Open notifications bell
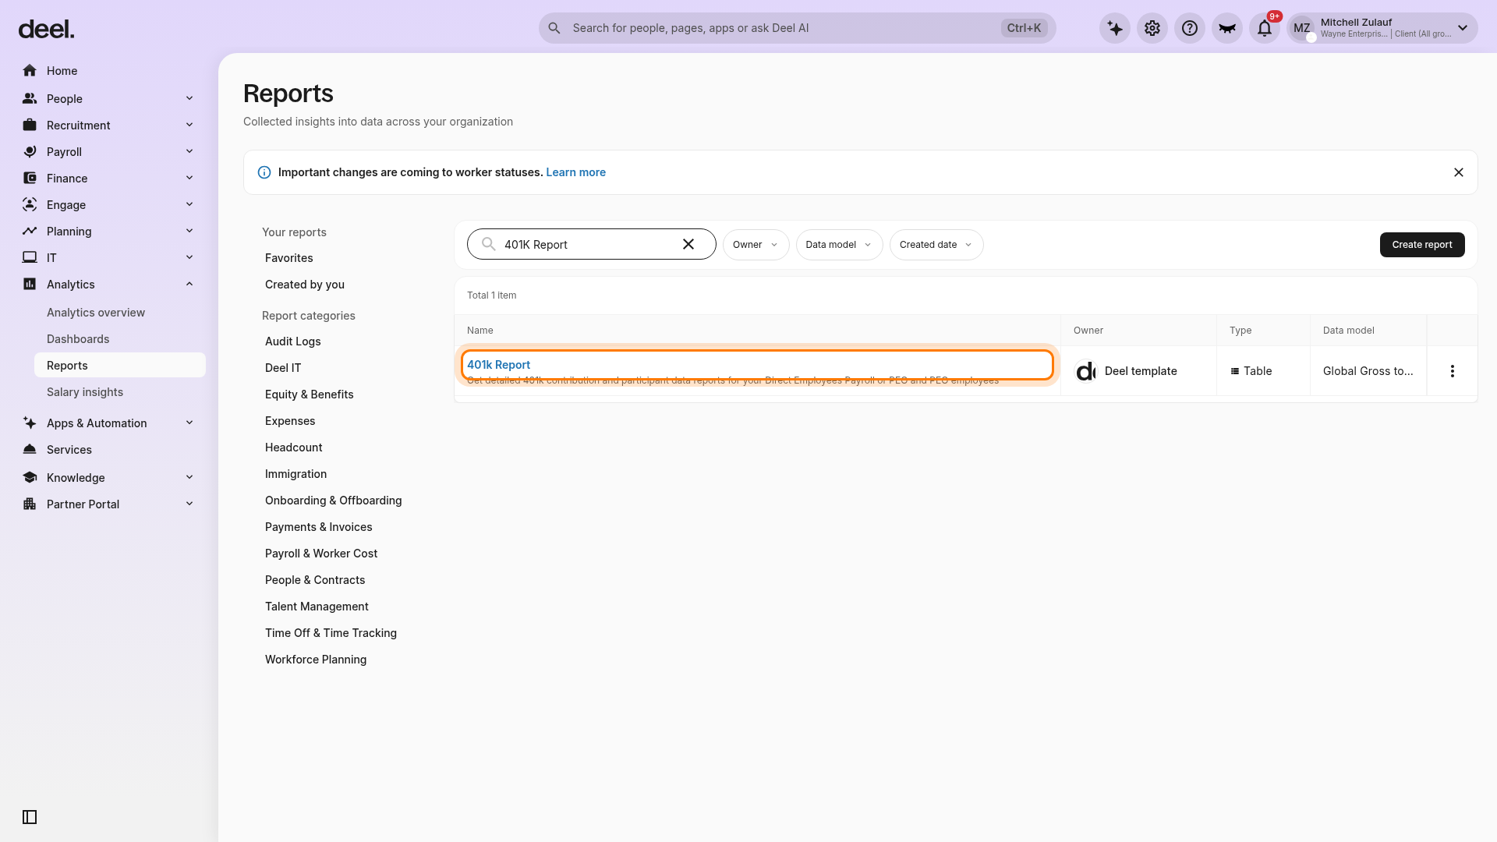Viewport: 1497px width, 842px height. (x=1265, y=28)
